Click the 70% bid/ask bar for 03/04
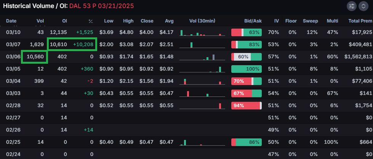373x159 pixels. click(x=247, y=81)
